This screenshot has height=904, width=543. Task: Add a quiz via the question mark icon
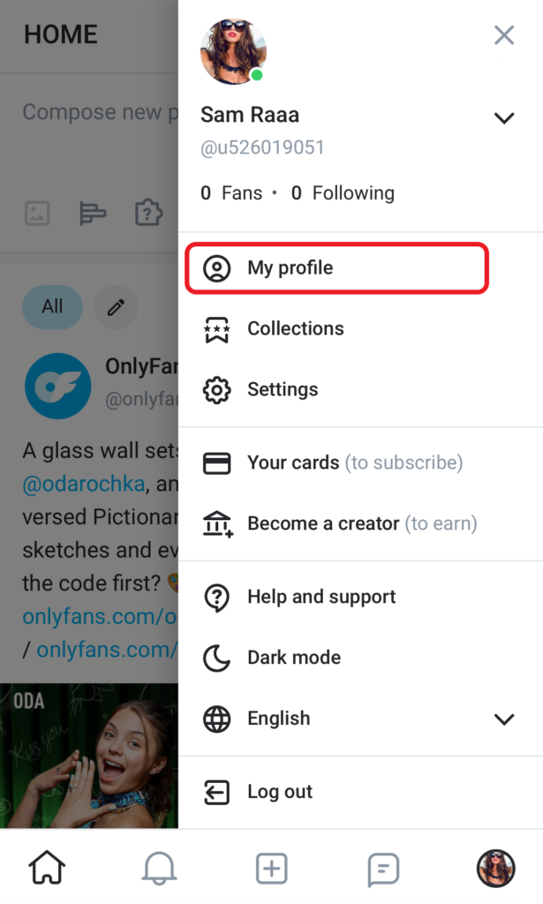(147, 212)
